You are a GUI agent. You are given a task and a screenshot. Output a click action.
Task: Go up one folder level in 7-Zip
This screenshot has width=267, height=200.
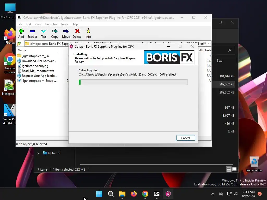pos(19,43)
